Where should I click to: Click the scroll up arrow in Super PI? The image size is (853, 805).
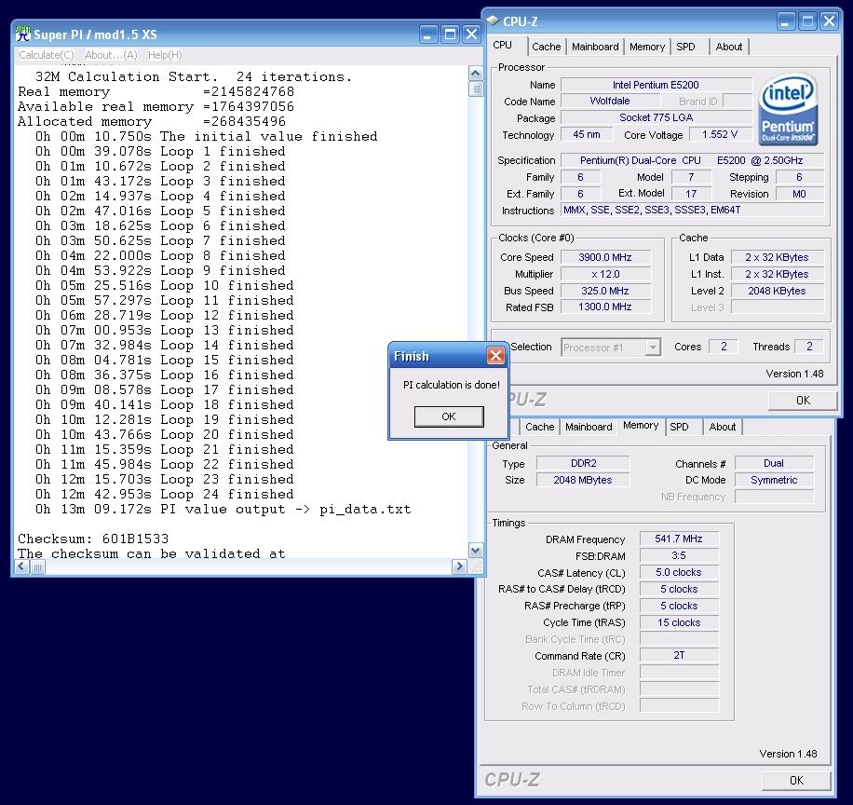[476, 74]
